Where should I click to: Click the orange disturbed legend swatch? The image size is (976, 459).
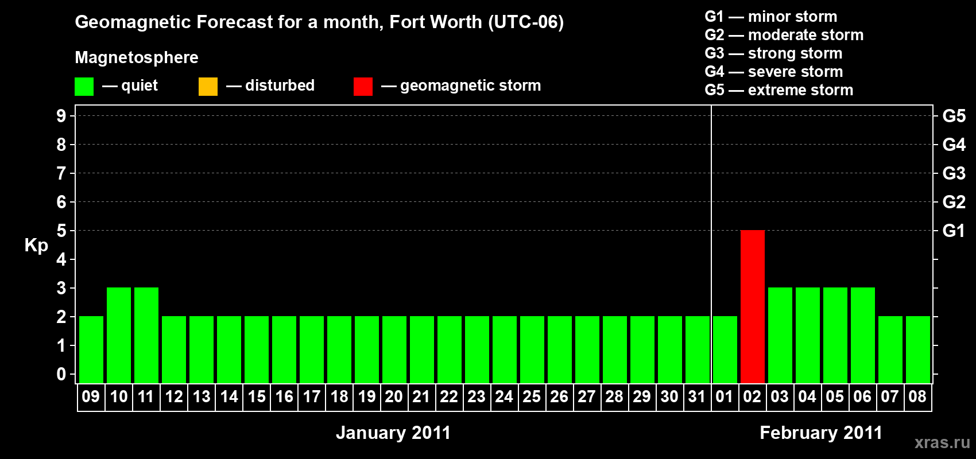tap(208, 87)
